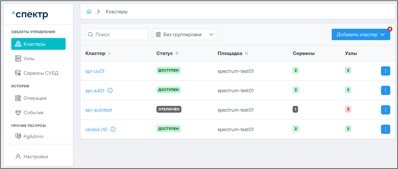Screen dimensions: 398x169
Task: Open Узлы section in sidebar
Action: click(29, 59)
